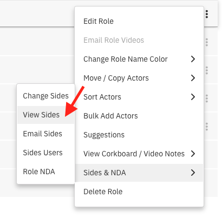Click the Sides & NDA menu item
The height and width of the screenshot is (218, 222).
coord(139,173)
